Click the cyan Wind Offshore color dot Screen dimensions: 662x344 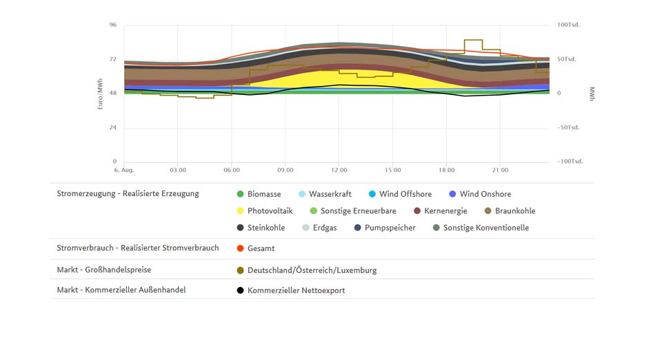(372, 194)
